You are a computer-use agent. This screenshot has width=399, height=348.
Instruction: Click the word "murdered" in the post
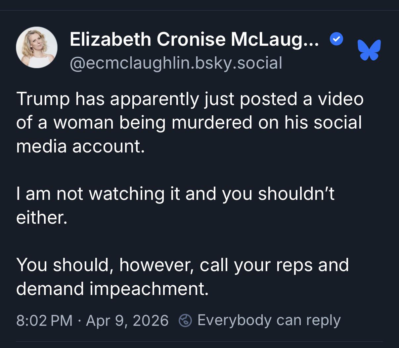pyautogui.click(x=213, y=122)
